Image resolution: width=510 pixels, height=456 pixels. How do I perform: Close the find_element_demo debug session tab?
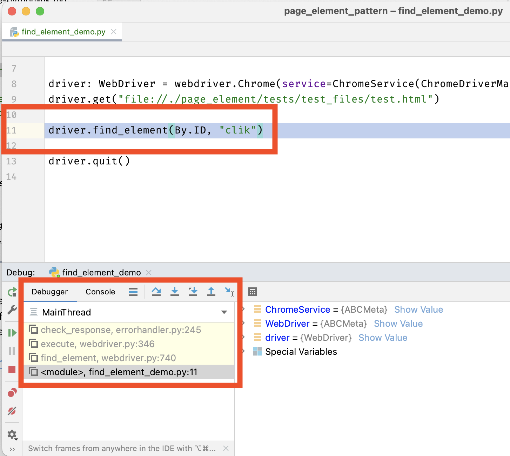point(149,273)
